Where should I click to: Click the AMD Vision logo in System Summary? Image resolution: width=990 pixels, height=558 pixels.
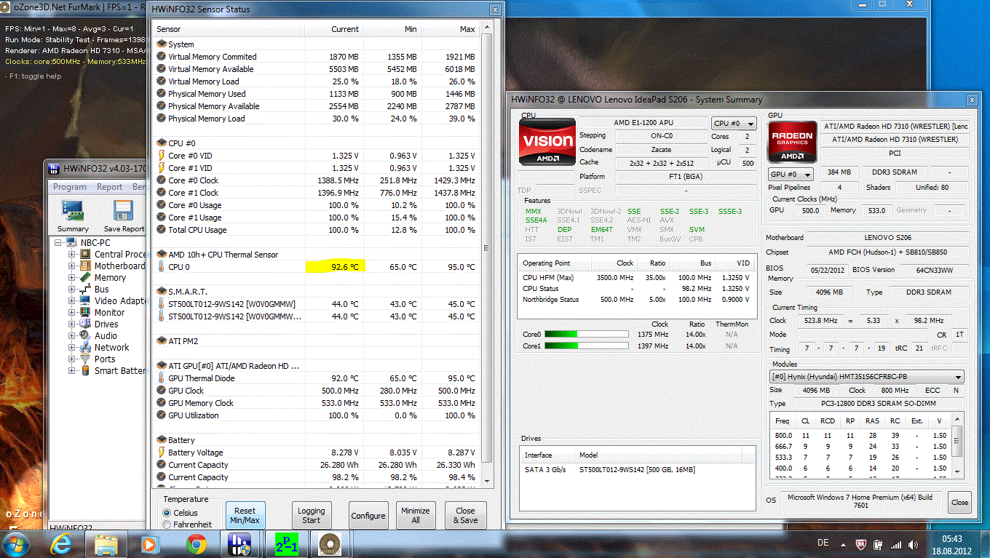[x=547, y=140]
